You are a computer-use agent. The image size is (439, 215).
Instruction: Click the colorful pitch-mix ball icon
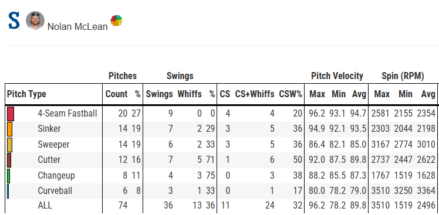click(x=116, y=21)
